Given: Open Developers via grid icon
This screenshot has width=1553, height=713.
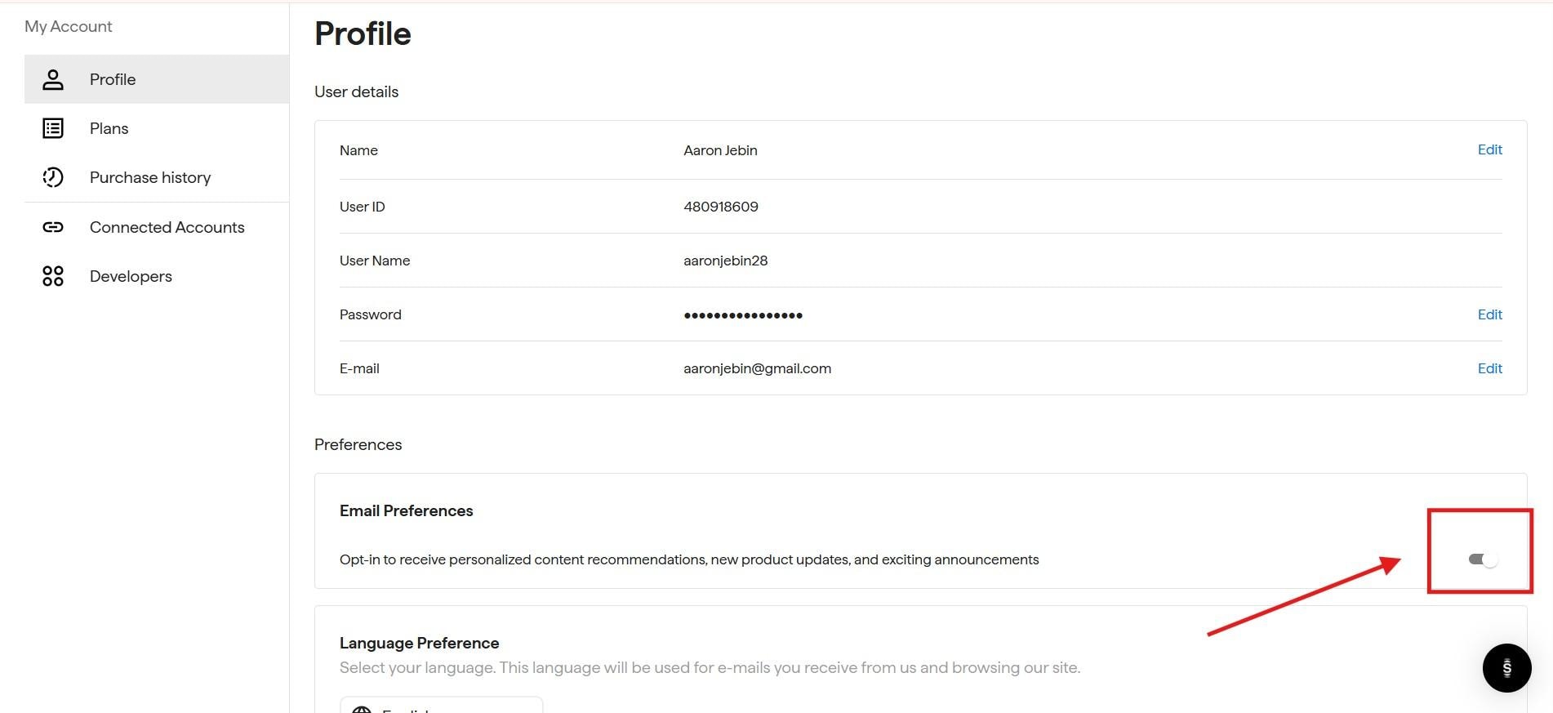Looking at the screenshot, I should tap(52, 276).
